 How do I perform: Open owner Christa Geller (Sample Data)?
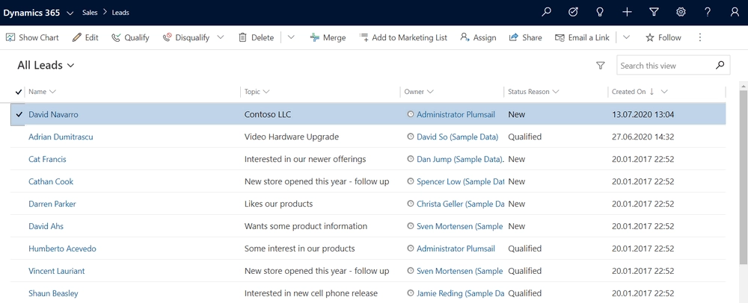tap(460, 204)
